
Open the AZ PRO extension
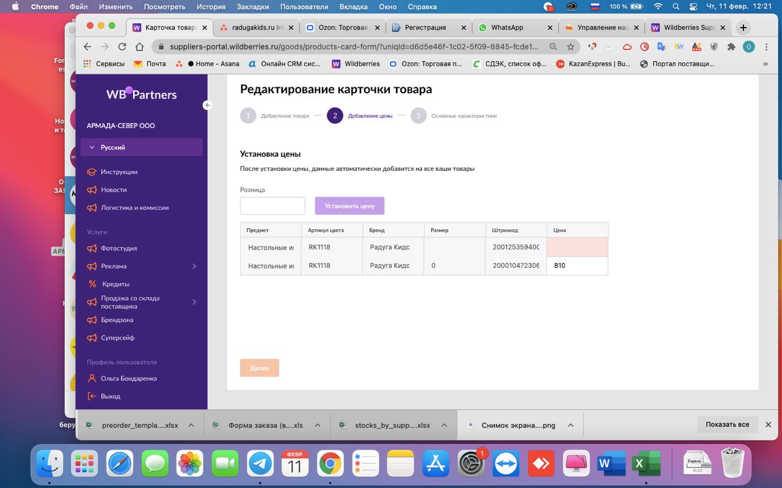coord(696,46)
